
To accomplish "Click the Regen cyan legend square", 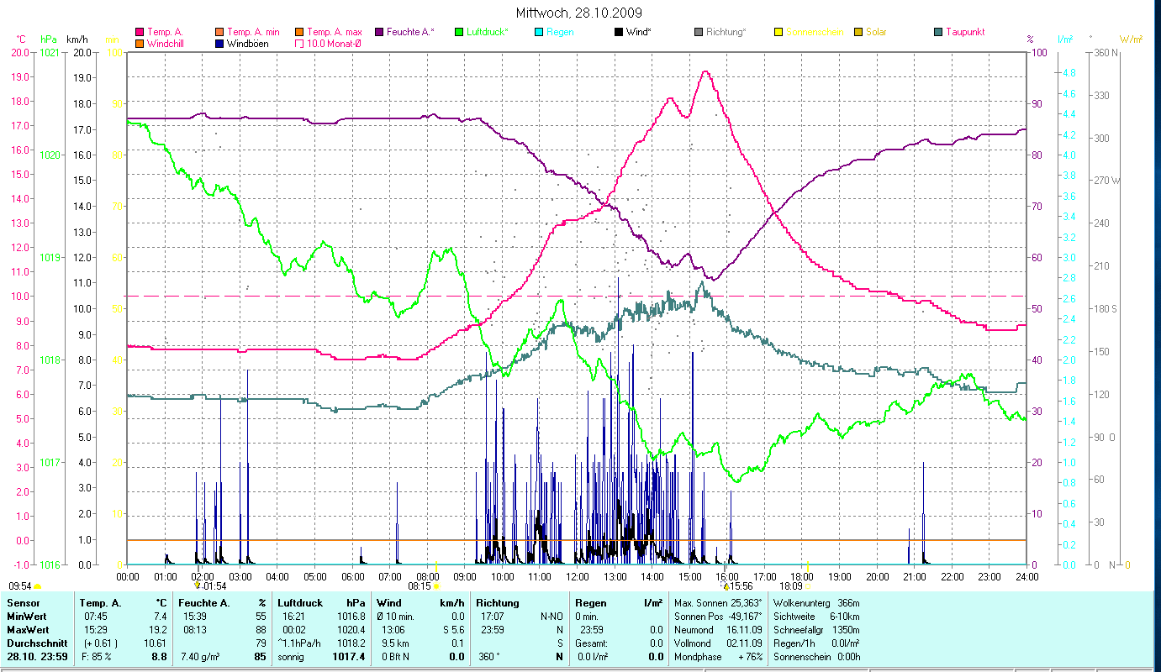I will 539,32.
